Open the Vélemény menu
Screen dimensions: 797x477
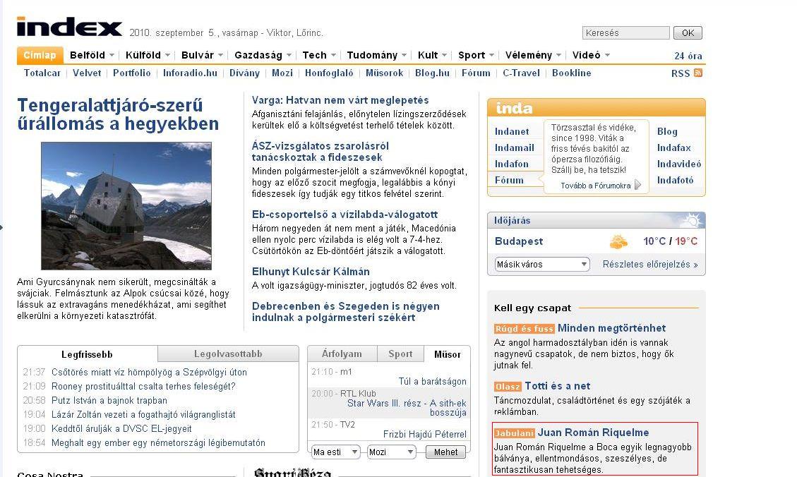pos(528,55)
